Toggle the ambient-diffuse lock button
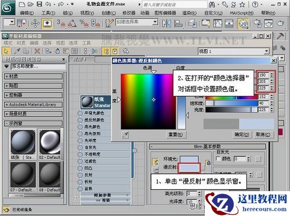This screenshot has width=290, height=216. pos(208,163)
